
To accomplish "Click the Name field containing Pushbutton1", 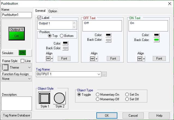I will pyautogui.click(x=17, y=15).
